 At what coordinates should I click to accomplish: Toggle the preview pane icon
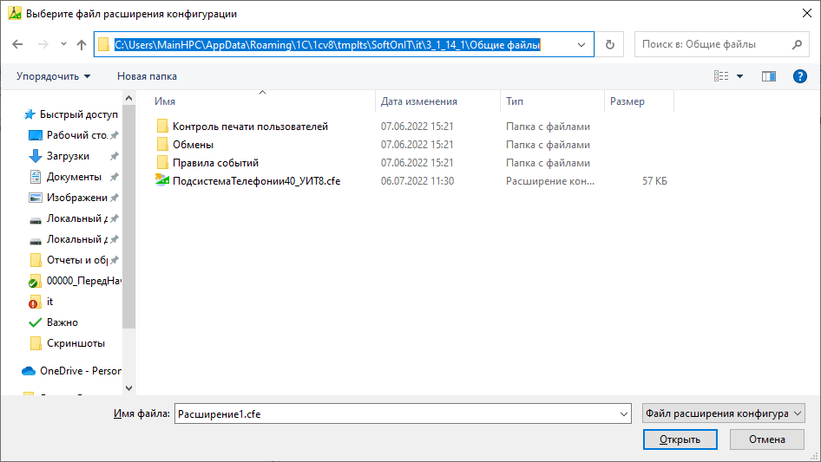(x=768, y=76)
